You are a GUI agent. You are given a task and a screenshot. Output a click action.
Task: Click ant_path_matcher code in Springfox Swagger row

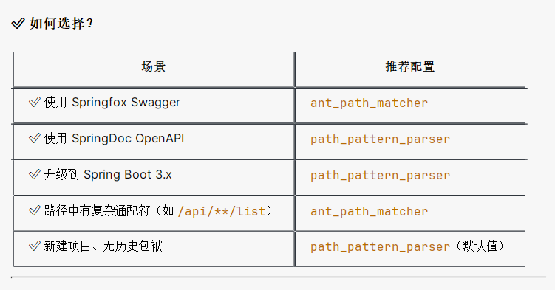(370, 103)
